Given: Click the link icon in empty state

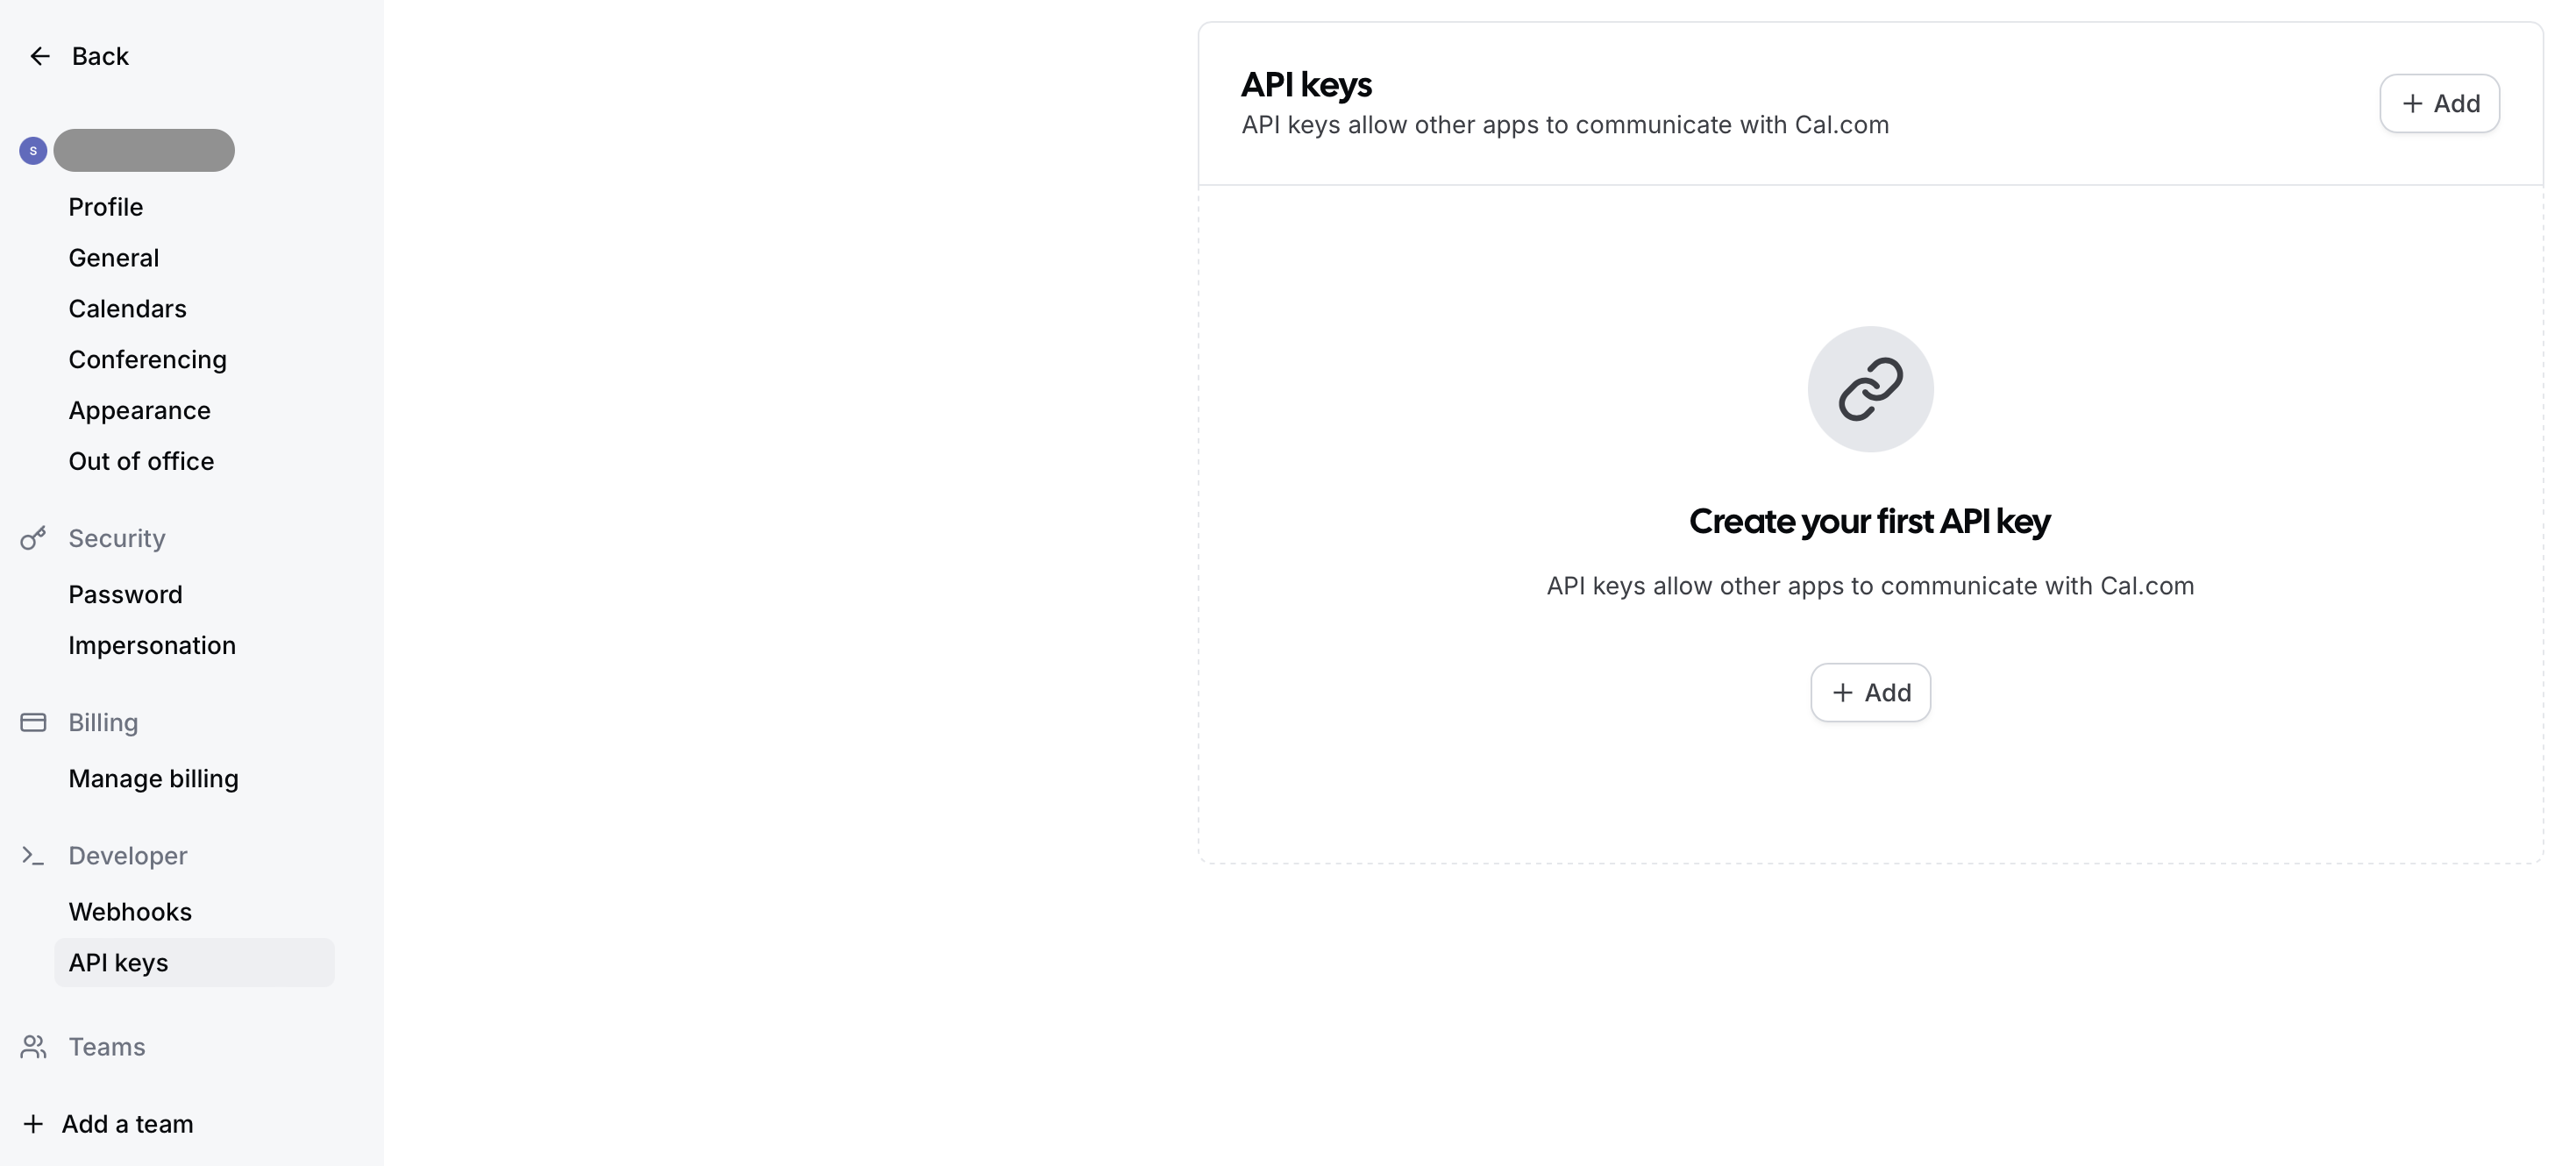Looking at the screenshot, I should click(x=1870, y=389).
